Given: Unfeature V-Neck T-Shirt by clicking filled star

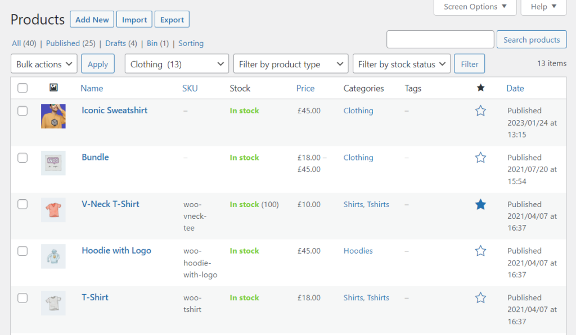Looking at the screenshot, I should [480, 204].
